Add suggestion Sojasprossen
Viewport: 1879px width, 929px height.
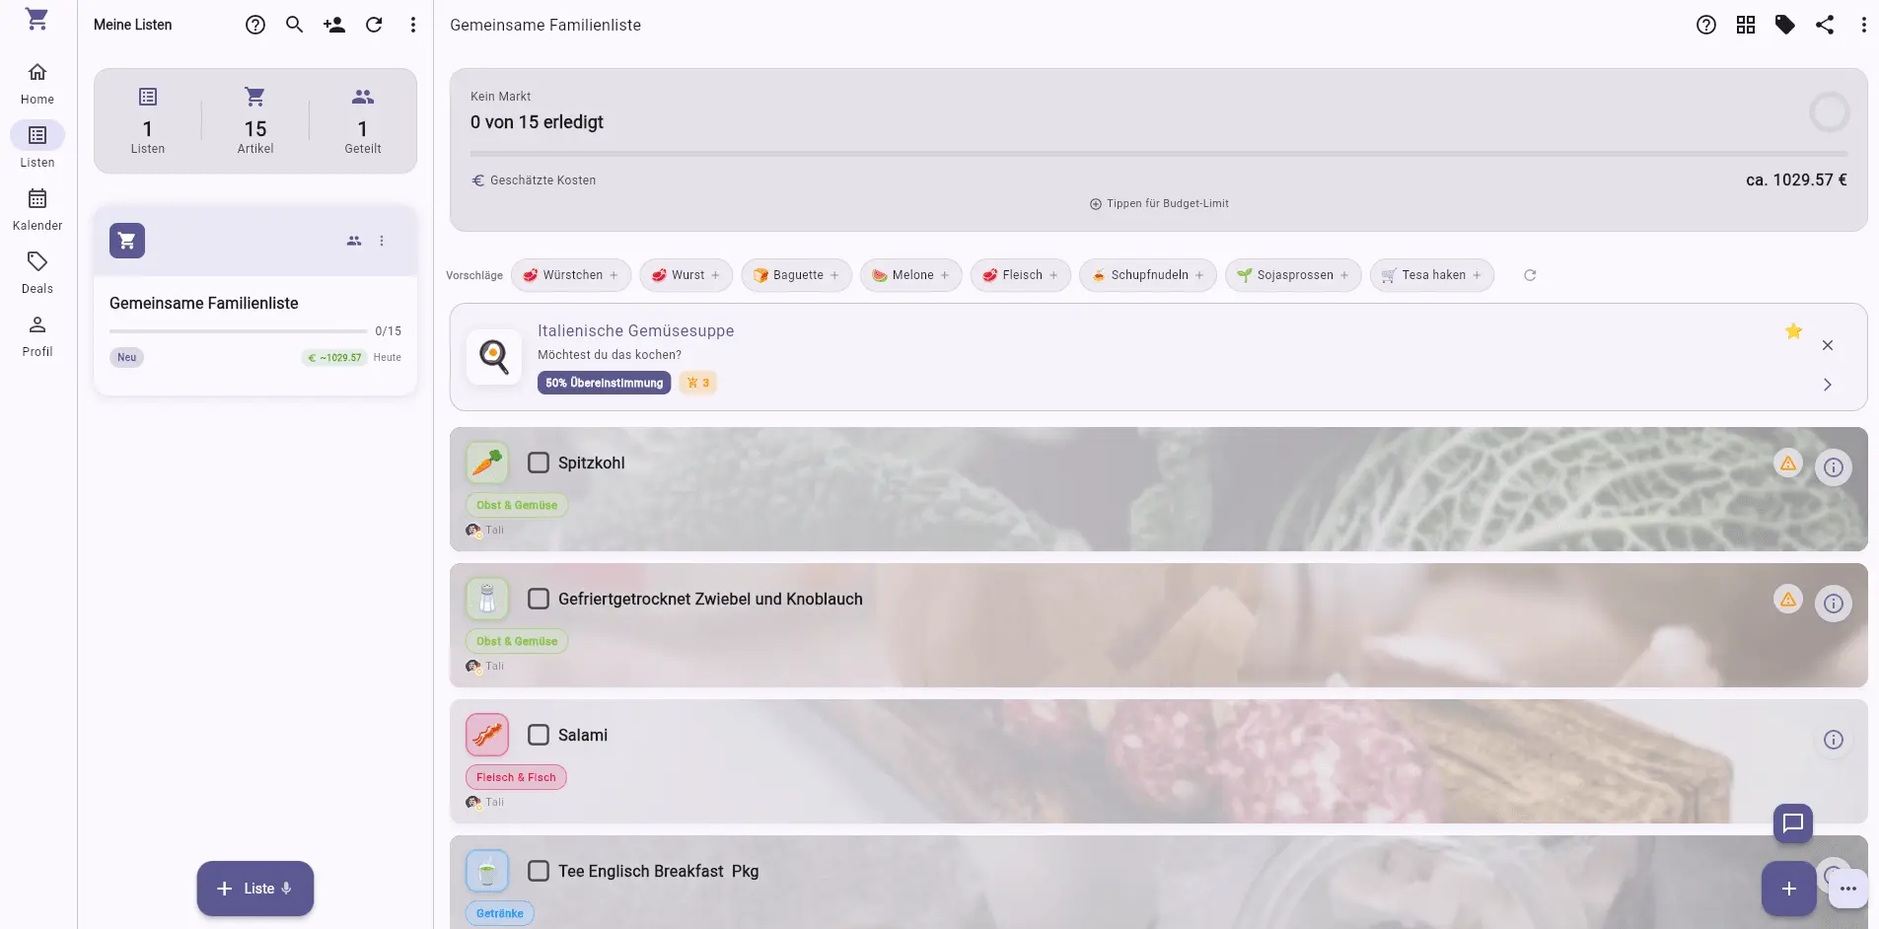pyautogui.click(x=1293, y=275)
